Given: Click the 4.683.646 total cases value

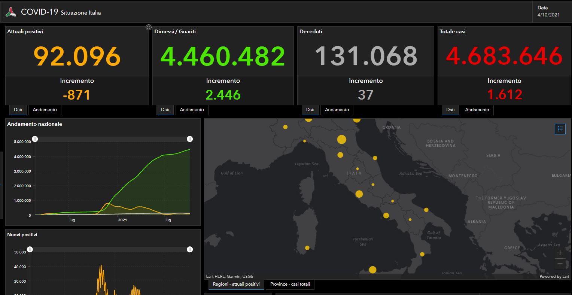Looking at the screenshot, I should pyautogui.click(x=505, y=57).
